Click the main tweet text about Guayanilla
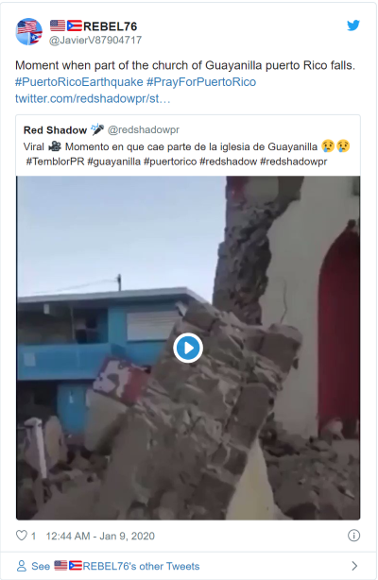This screenshot has width=378, height=580. click(x=185, y=65)
